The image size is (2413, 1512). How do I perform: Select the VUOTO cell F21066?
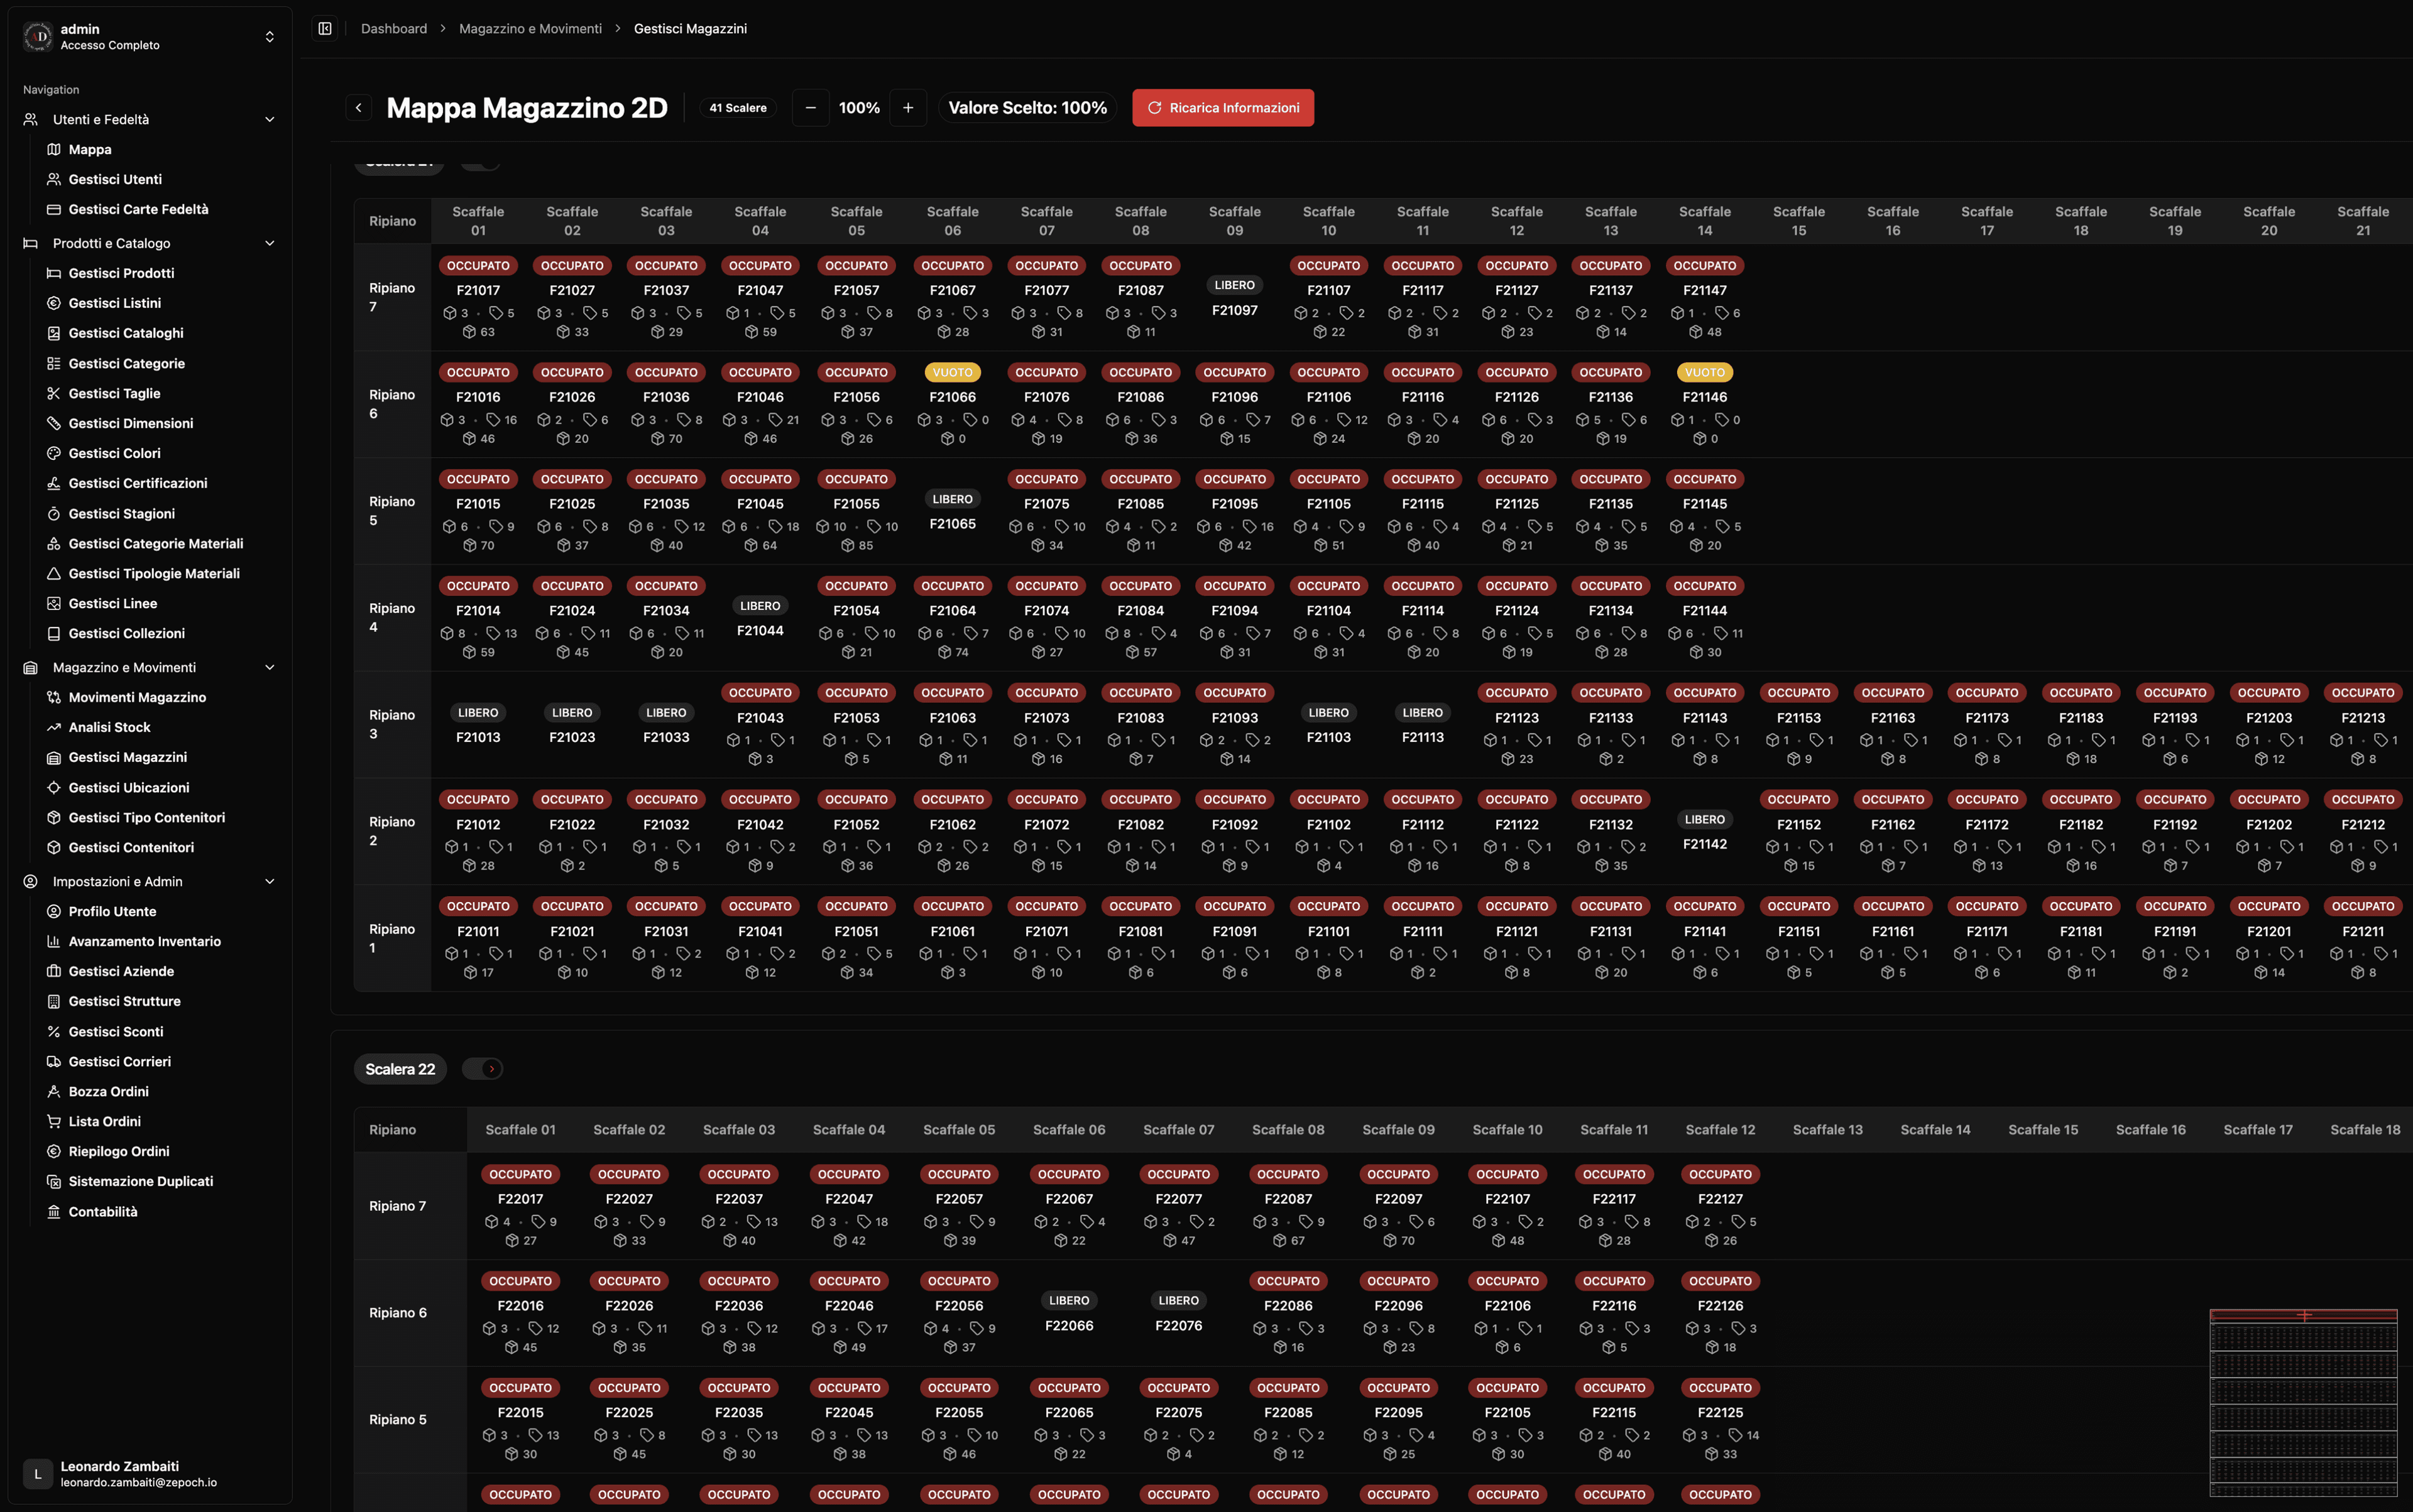[x=953, y=404]
